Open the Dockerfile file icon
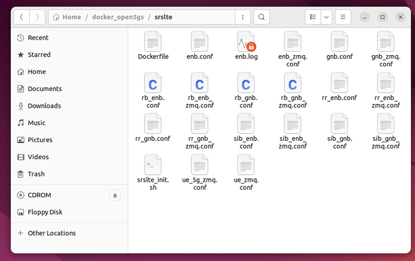The image size is (415, 261). [153, 41]
